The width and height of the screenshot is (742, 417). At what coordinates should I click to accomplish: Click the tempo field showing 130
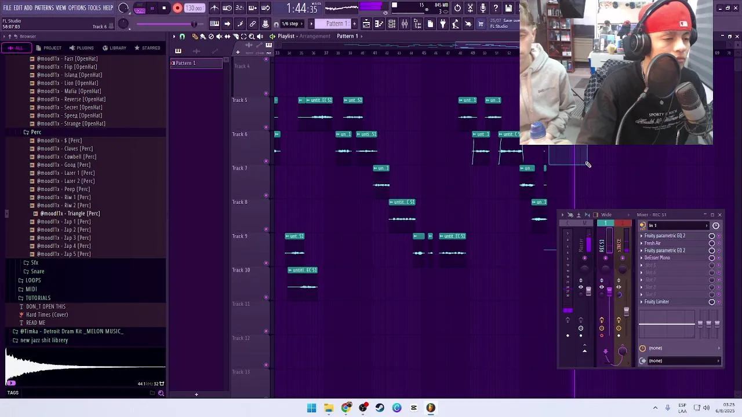pyautogui.click(x=194, y=8)
